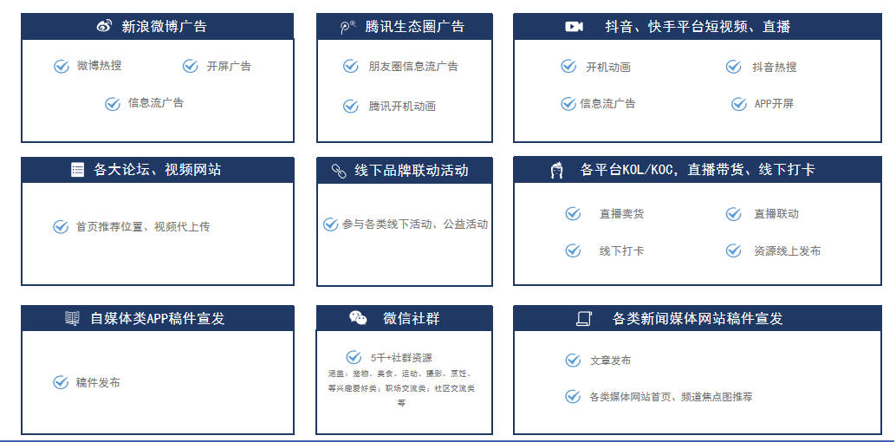The width and height of the screenshot is (896, 442).
Task: Click the check mark next to 直播卖货
Action: point(573,214)
